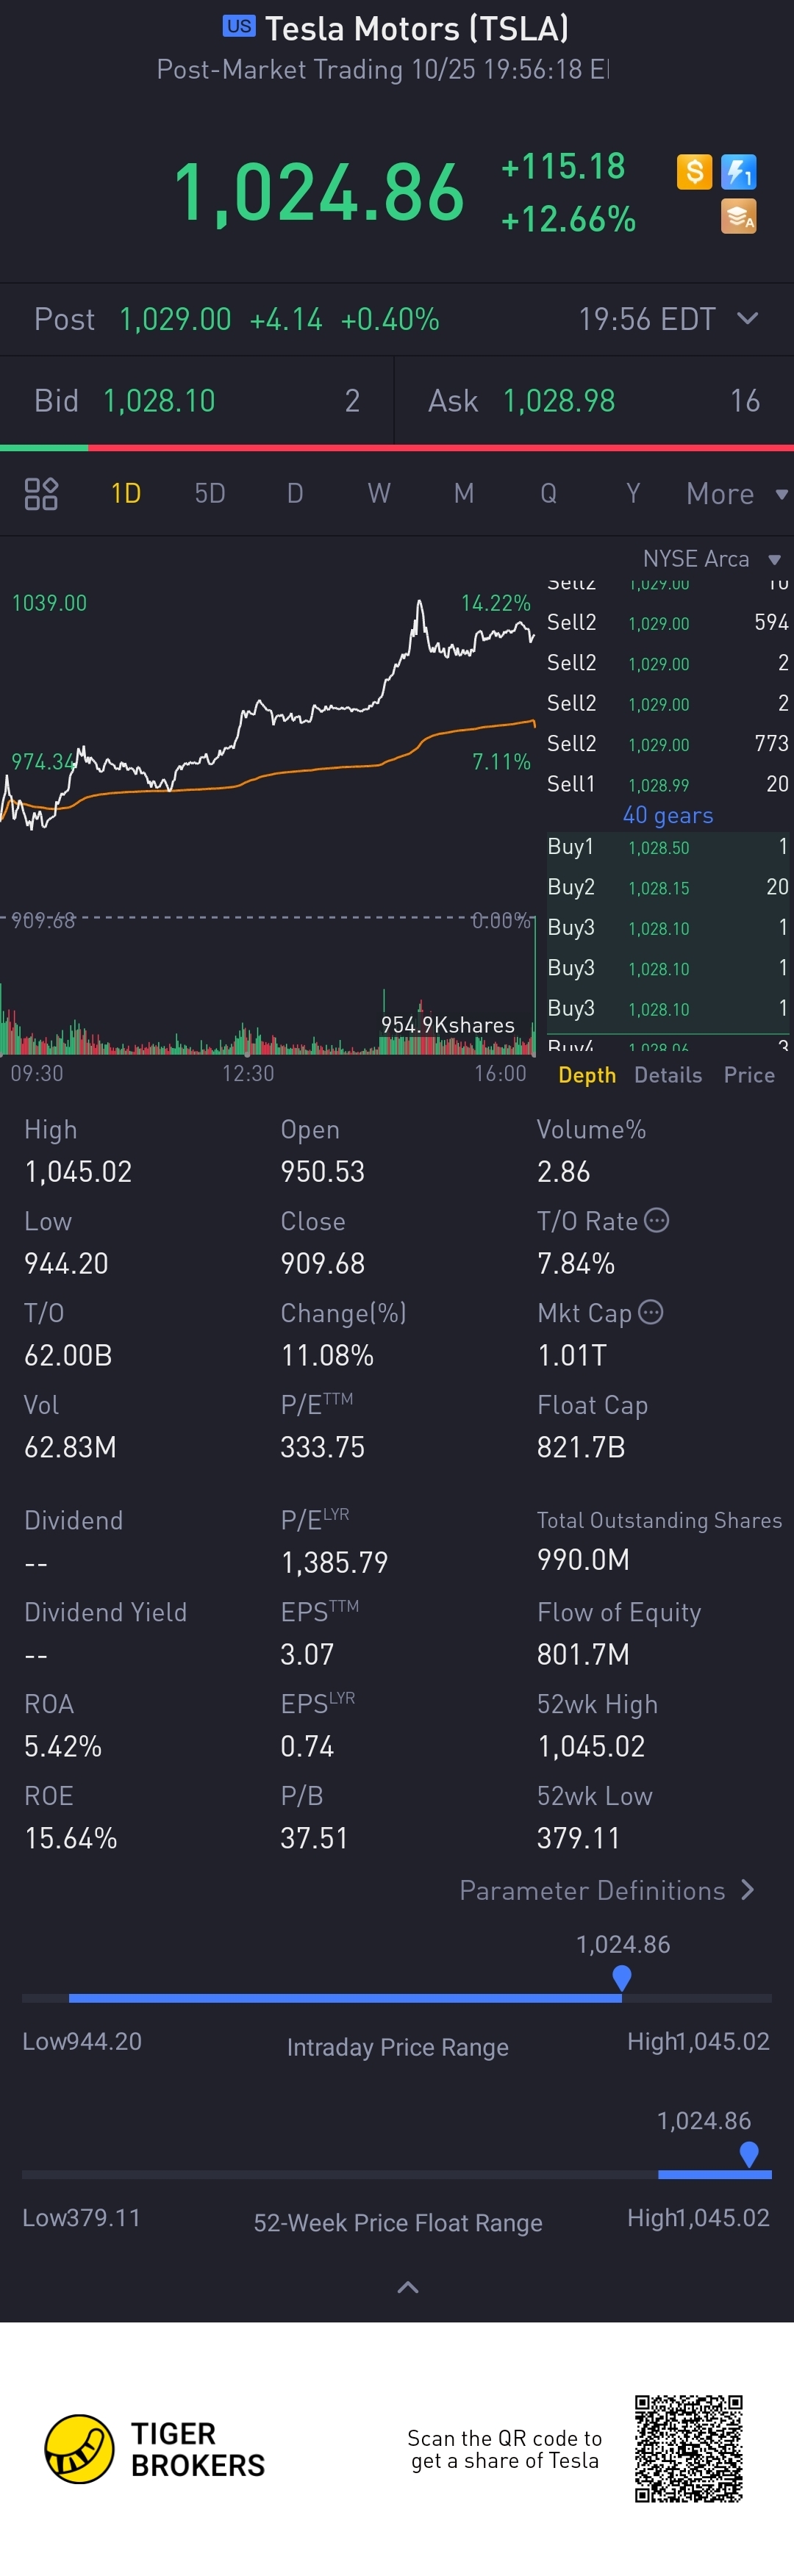Viewport: 794px width, 2576px height.
Task: Tap the US market flag badge
Action: (239, 26)
